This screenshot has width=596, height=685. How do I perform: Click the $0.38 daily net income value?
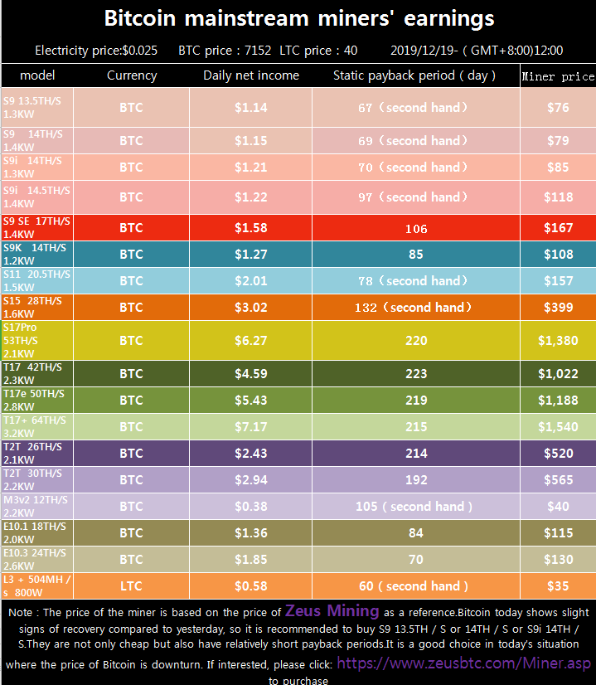pyautogui.click(x=250, y=507)
